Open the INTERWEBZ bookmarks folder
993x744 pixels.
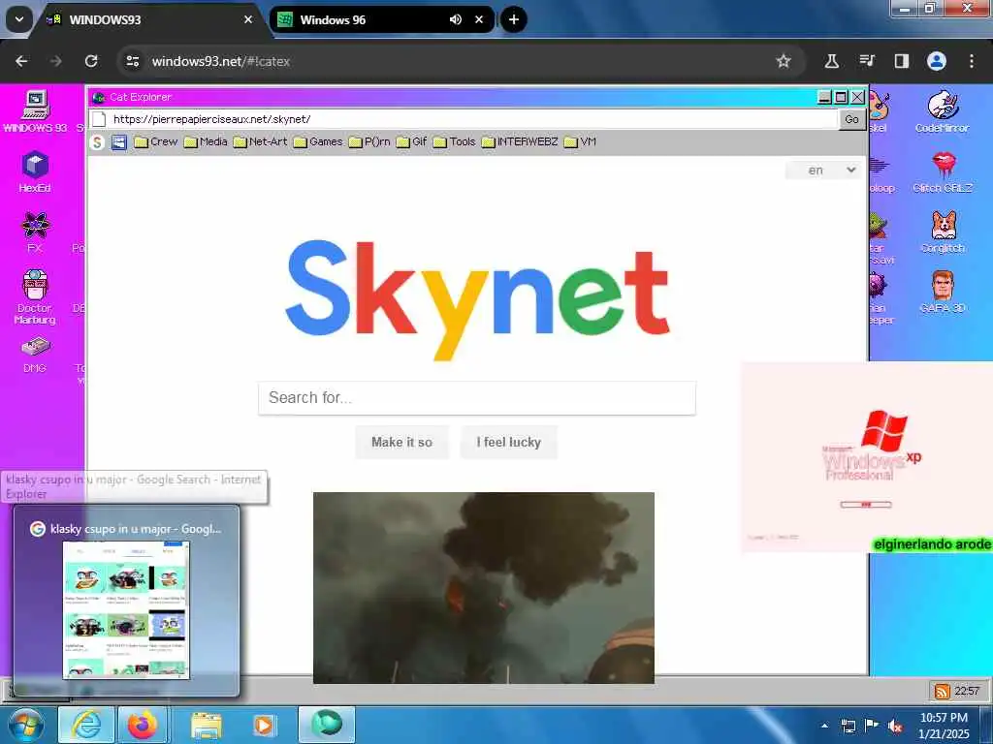point(520,142)
